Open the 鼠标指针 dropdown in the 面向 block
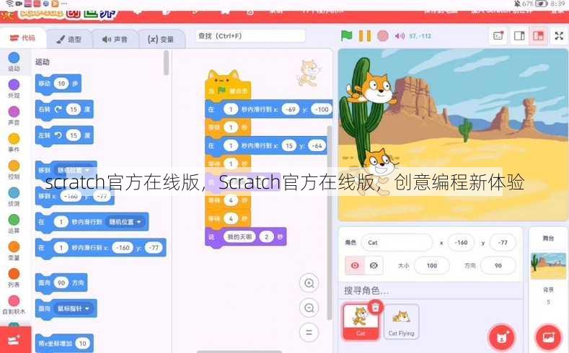 pyautogui.click(x=73, y=308)
